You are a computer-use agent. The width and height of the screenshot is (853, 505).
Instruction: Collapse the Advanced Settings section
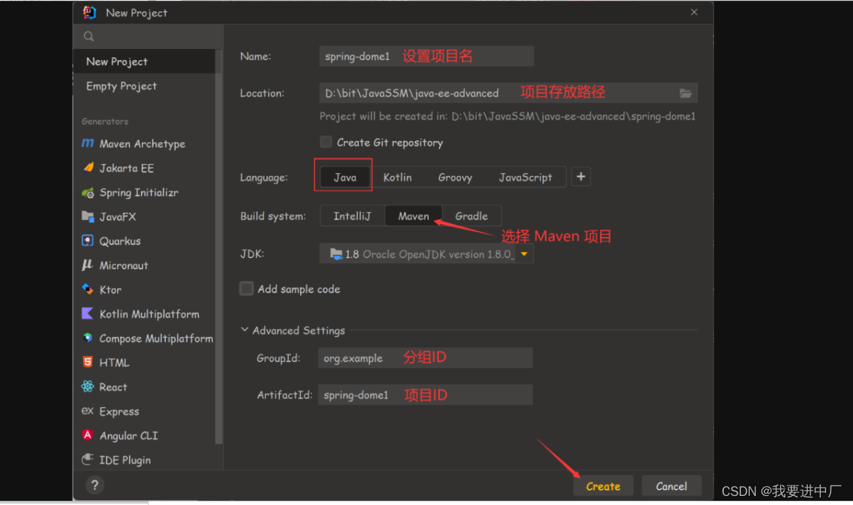coord(244,330)
